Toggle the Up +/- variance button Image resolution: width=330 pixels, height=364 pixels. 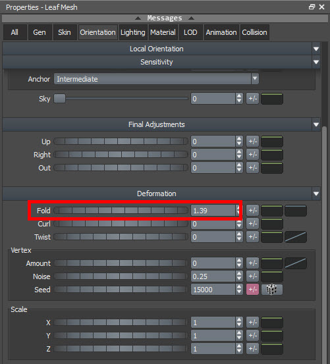(x=253, y=142)
